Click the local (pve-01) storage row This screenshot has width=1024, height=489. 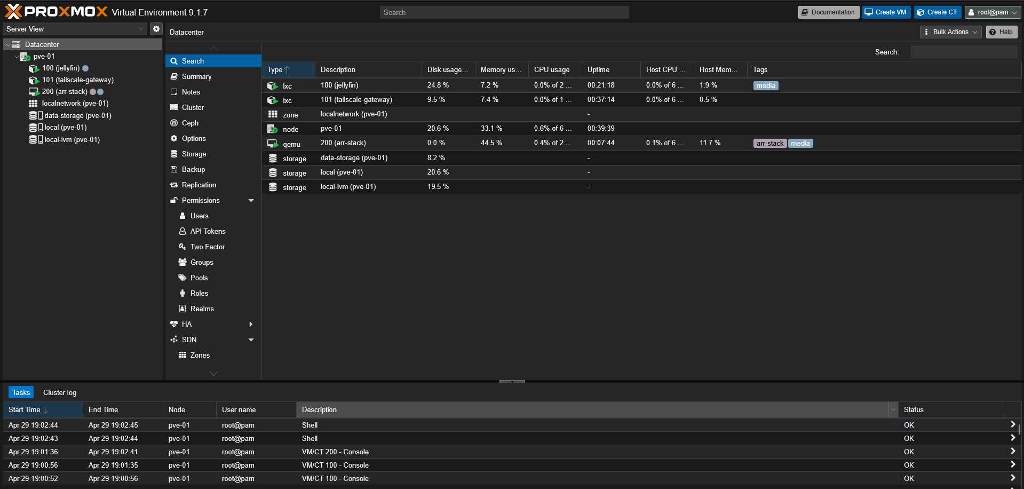(x=642, y=172)
